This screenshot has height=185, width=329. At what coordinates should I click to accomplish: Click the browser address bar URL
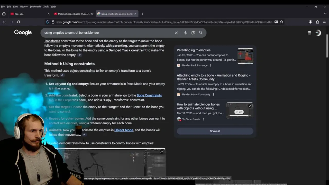tap(164, 22)
